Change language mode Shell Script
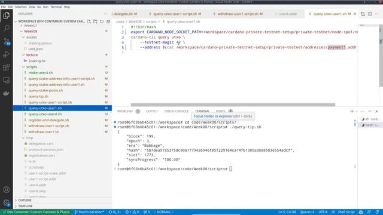Image resolution: width=383 pixels, height=215 pixels. pos(346,212)
